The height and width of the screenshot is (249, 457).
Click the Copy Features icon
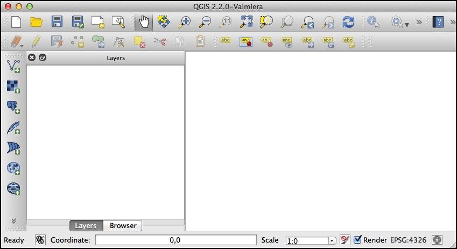tap(180, 41)
